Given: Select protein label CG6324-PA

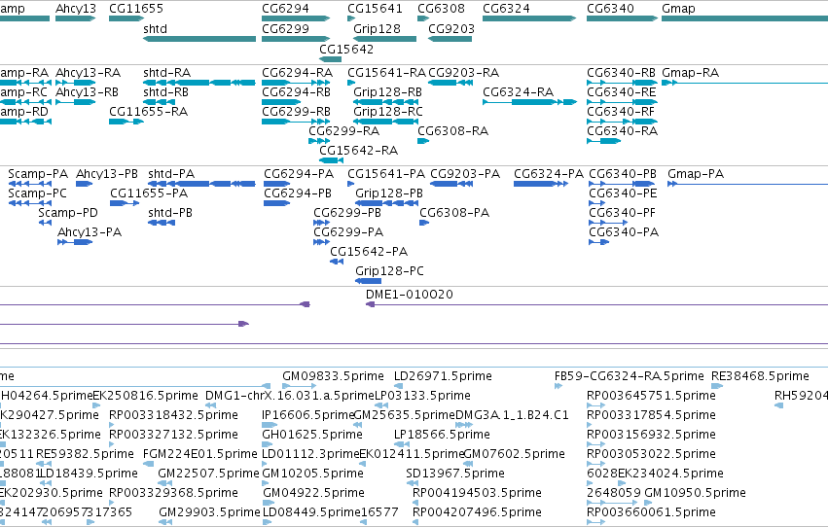Looking at the screenshot, I should 549,174.
